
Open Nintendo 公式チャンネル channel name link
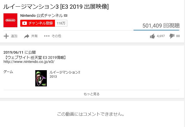point(42,15)
